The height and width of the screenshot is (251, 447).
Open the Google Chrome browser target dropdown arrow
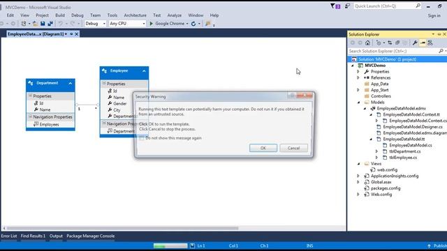tap(187, 24)
